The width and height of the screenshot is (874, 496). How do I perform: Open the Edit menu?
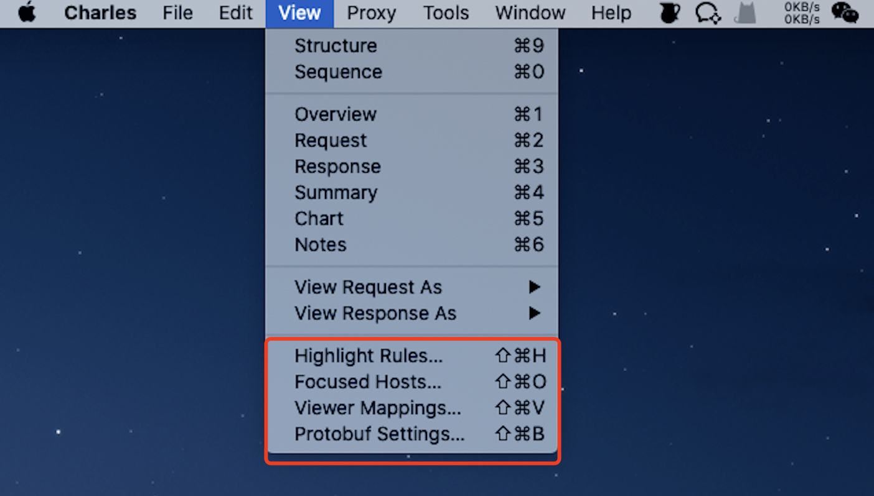tap(236, 13)
